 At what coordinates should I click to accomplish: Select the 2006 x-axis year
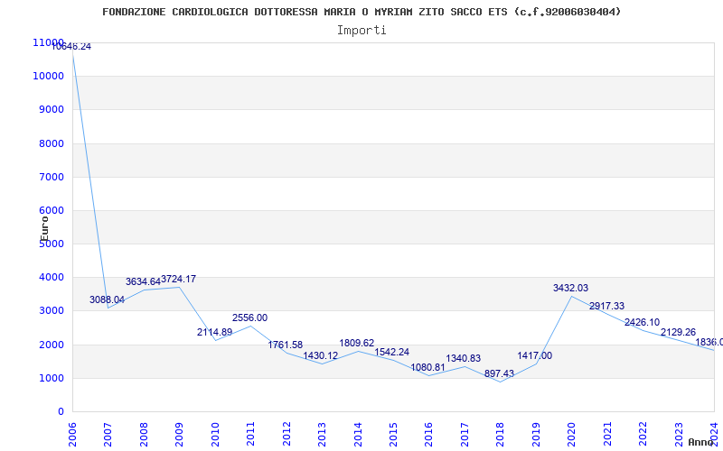point(72,433)
